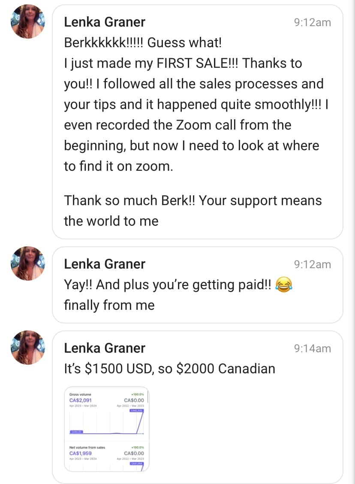Click the first 9:12am timestamp on the FIRST SALE message
This screenshot has height=484, width=355.
312,22
